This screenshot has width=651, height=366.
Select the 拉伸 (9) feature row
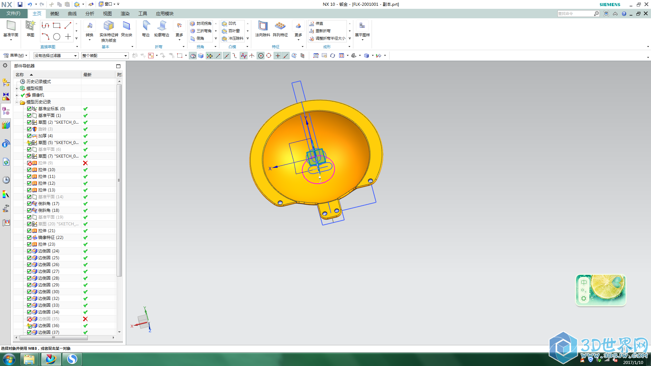click(64, 163)
